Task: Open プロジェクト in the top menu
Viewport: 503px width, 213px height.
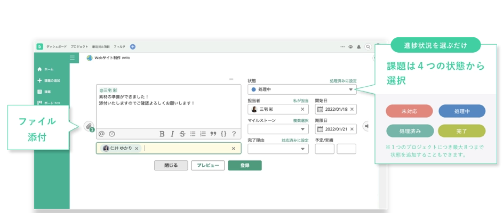Action: tap(79, 47)
